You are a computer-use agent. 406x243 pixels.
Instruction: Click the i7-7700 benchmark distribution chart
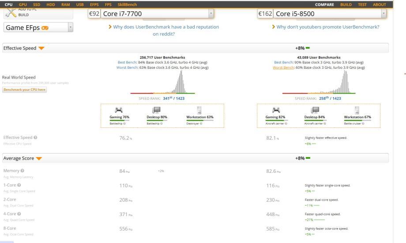point(162,82)
